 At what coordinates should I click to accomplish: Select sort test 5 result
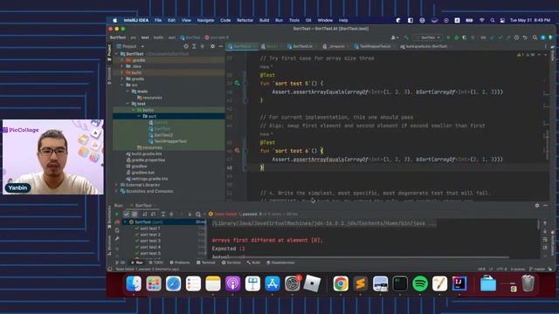(149, 253)
